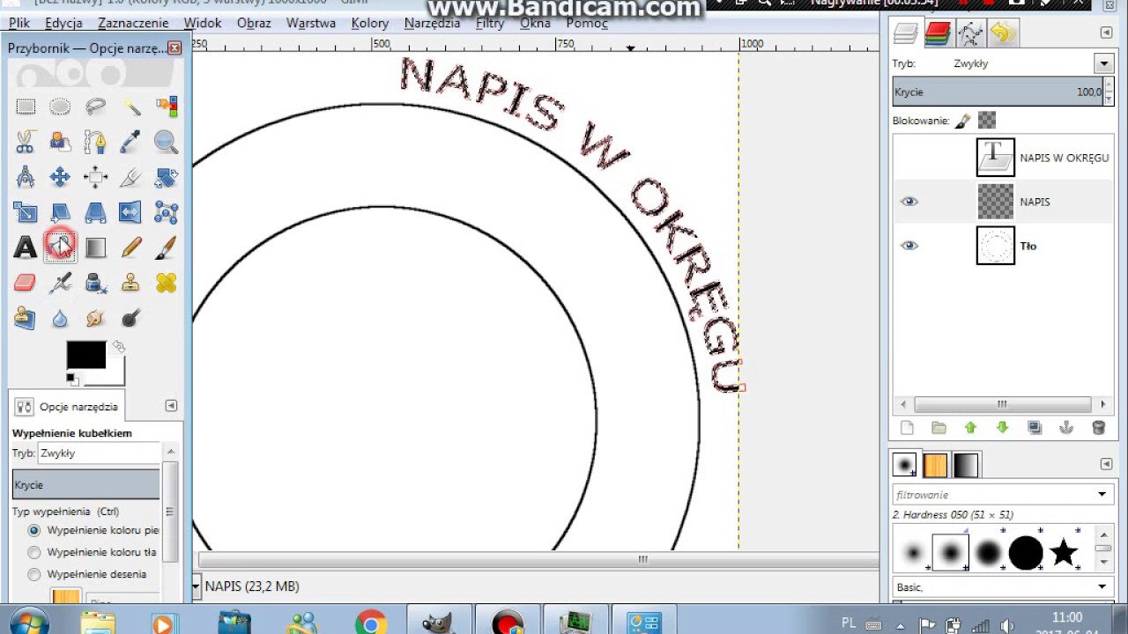
Task: Toggle lock alpha channel checkerboard icon
Action: pos(987,121)
